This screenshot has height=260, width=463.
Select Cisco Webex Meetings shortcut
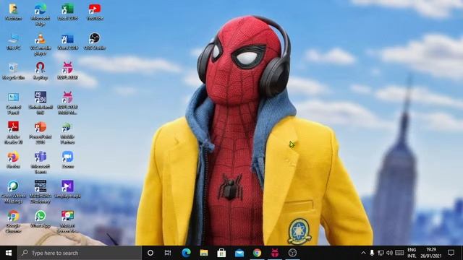[13, 192]
